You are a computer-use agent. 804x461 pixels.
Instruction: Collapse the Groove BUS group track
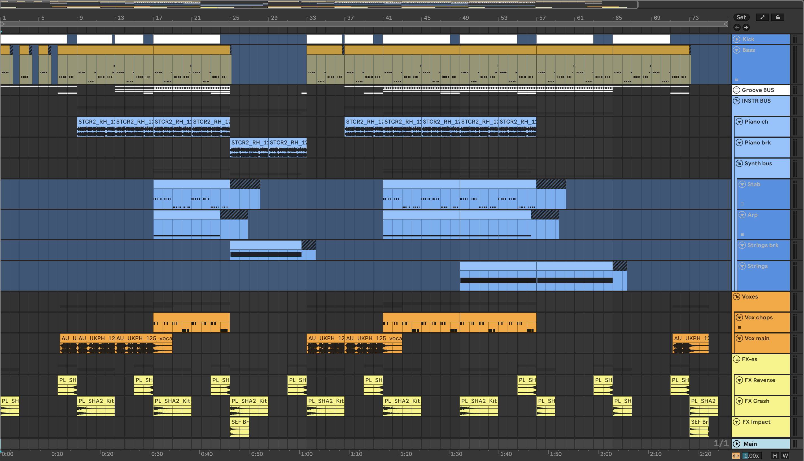(737, 90)
